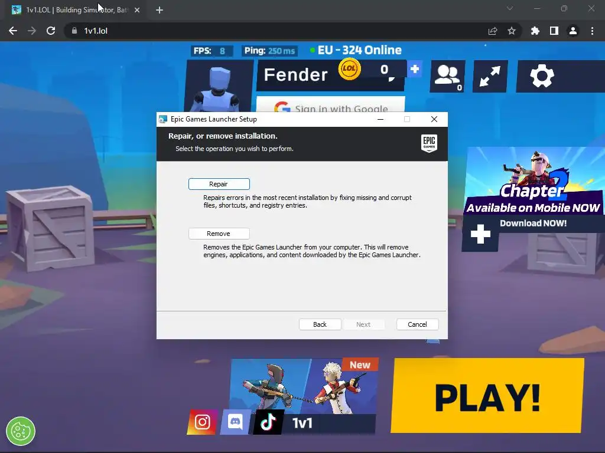Image resolution: width=605 pixels, height=453 pixels.
Task: Toggle fullscreen with the expand arrows icon
Action: click(490, 76)
